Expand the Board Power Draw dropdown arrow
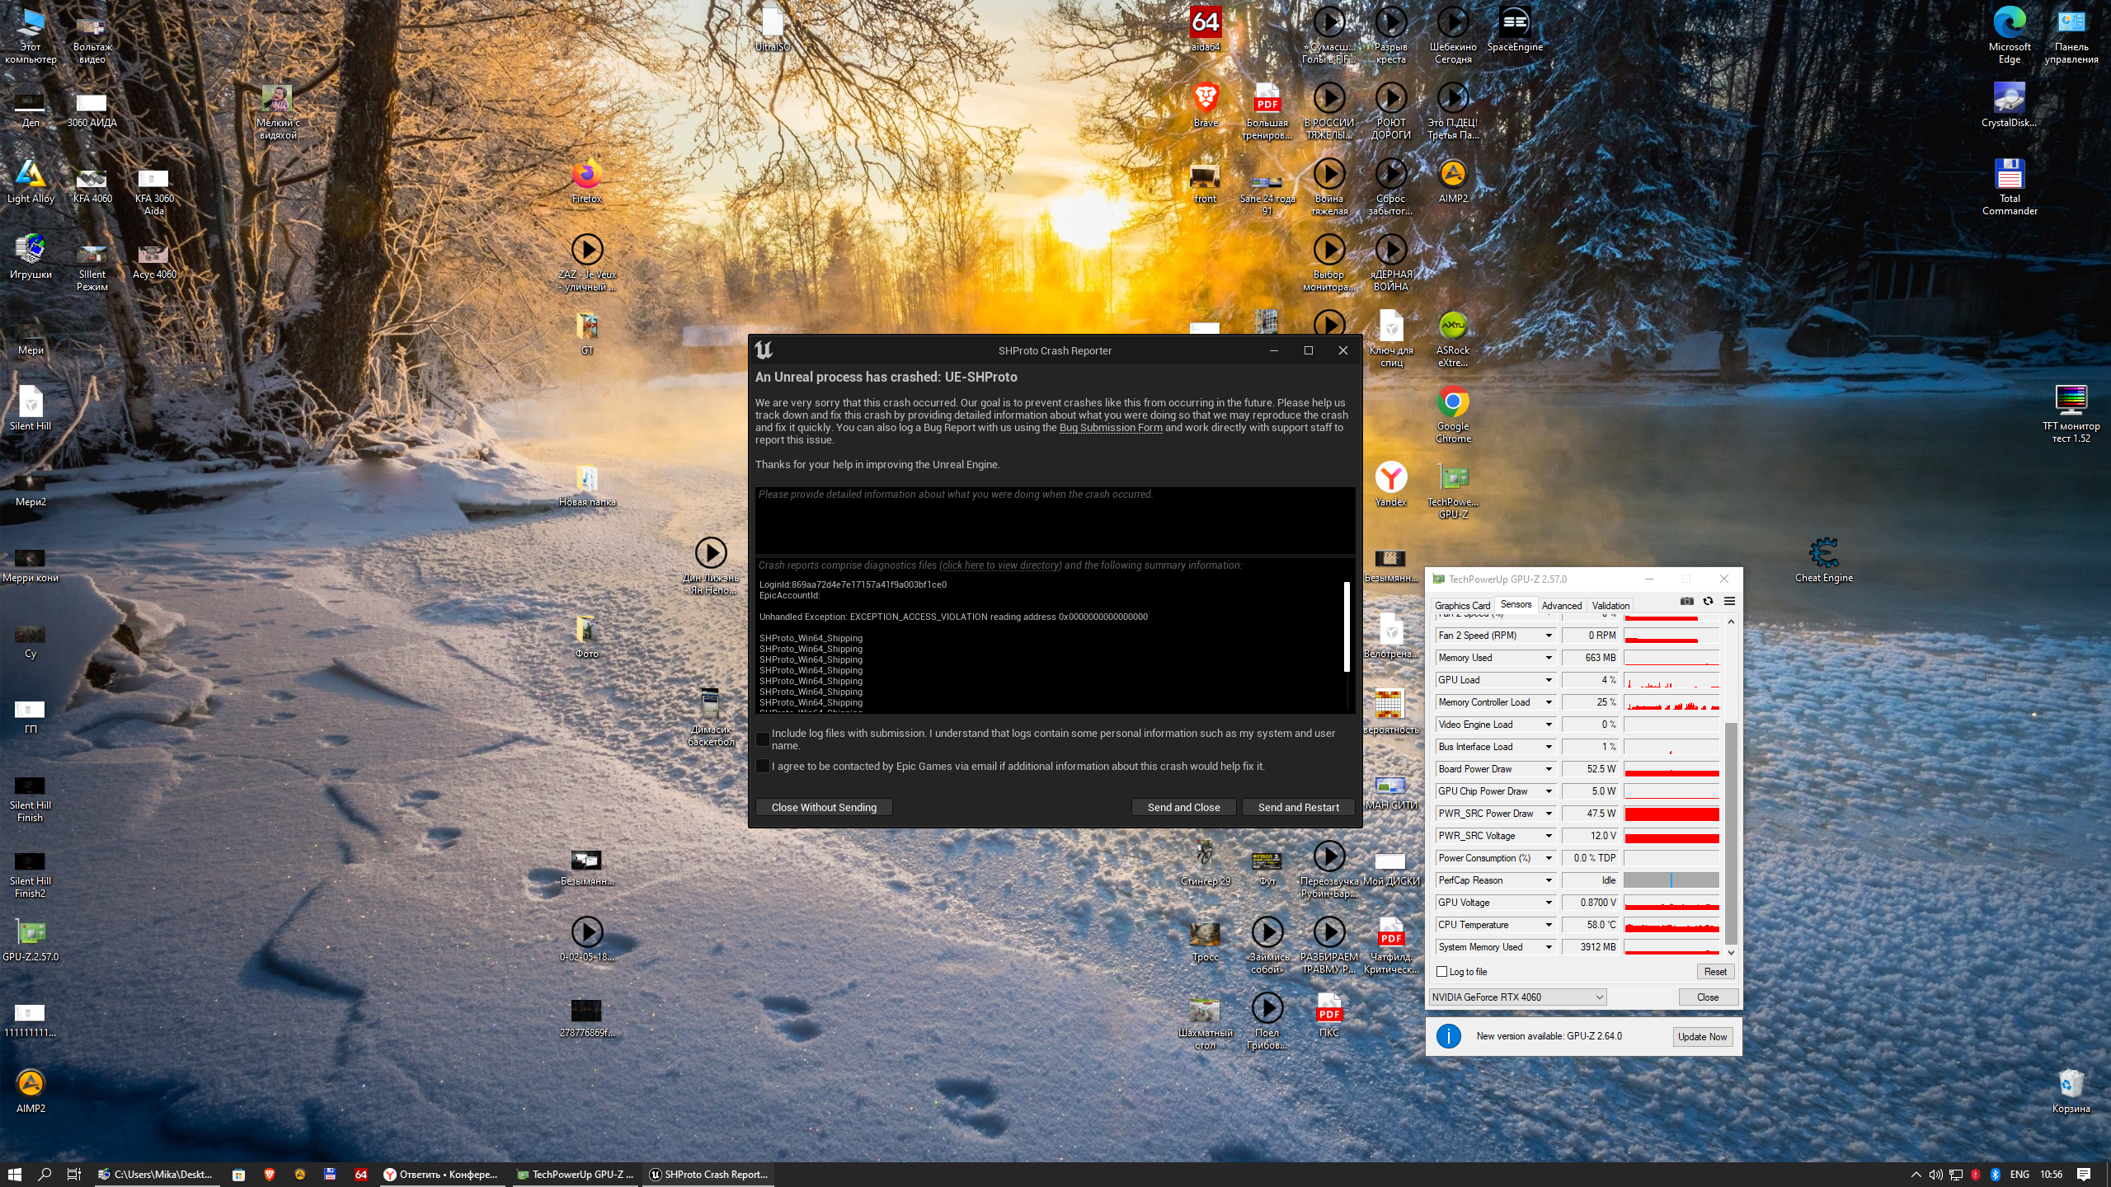The height and width of the screenshot is (1187, 2111). pos(1549,769)
